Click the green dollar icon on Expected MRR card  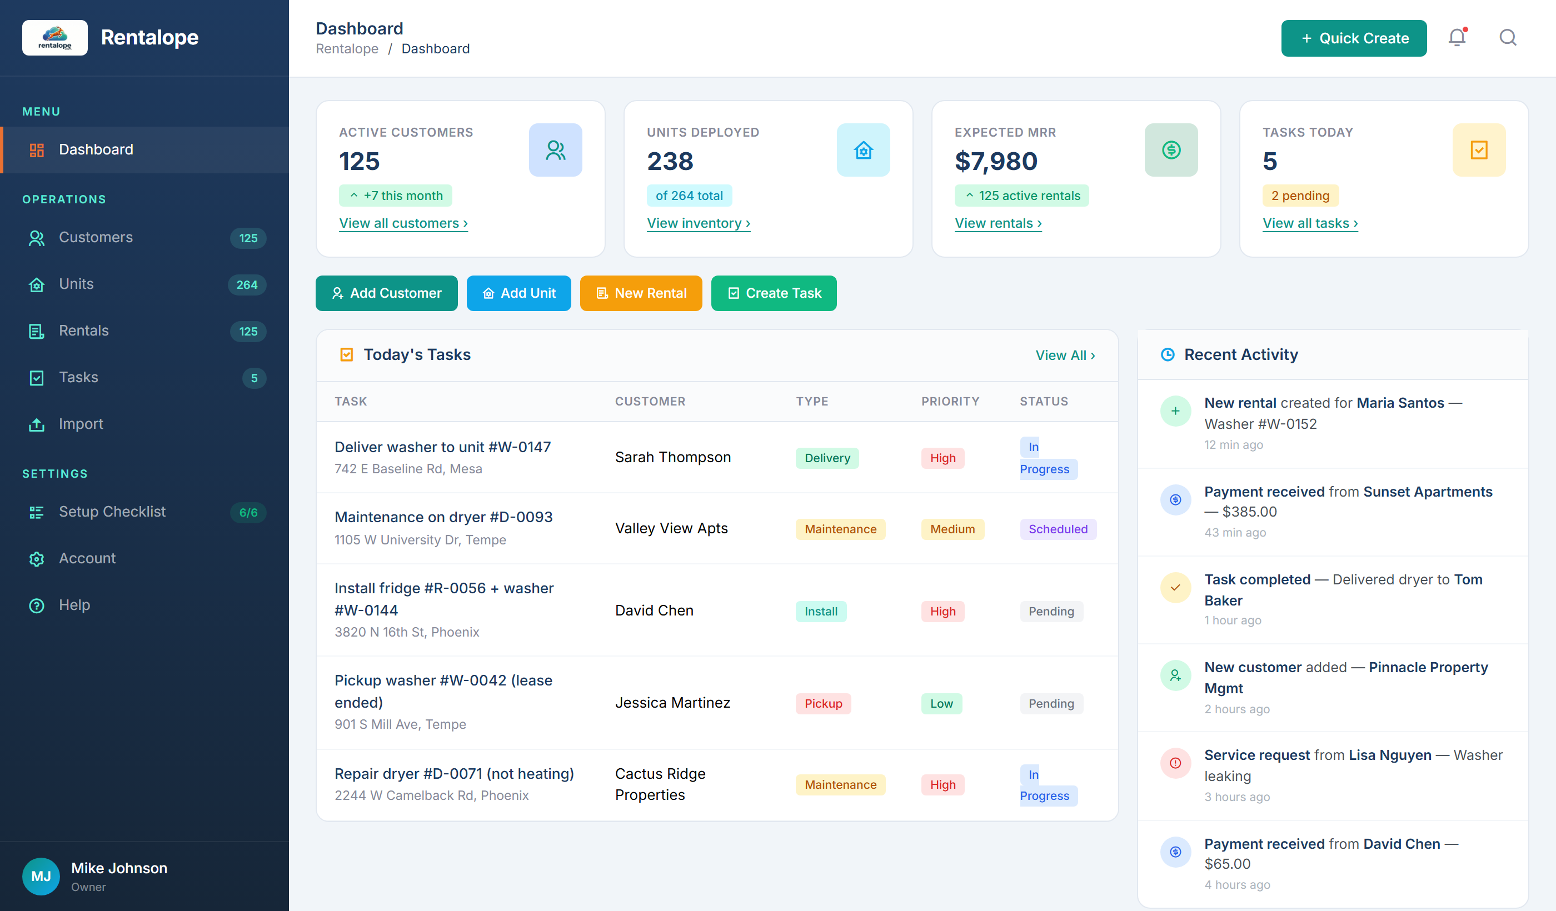1171,149
